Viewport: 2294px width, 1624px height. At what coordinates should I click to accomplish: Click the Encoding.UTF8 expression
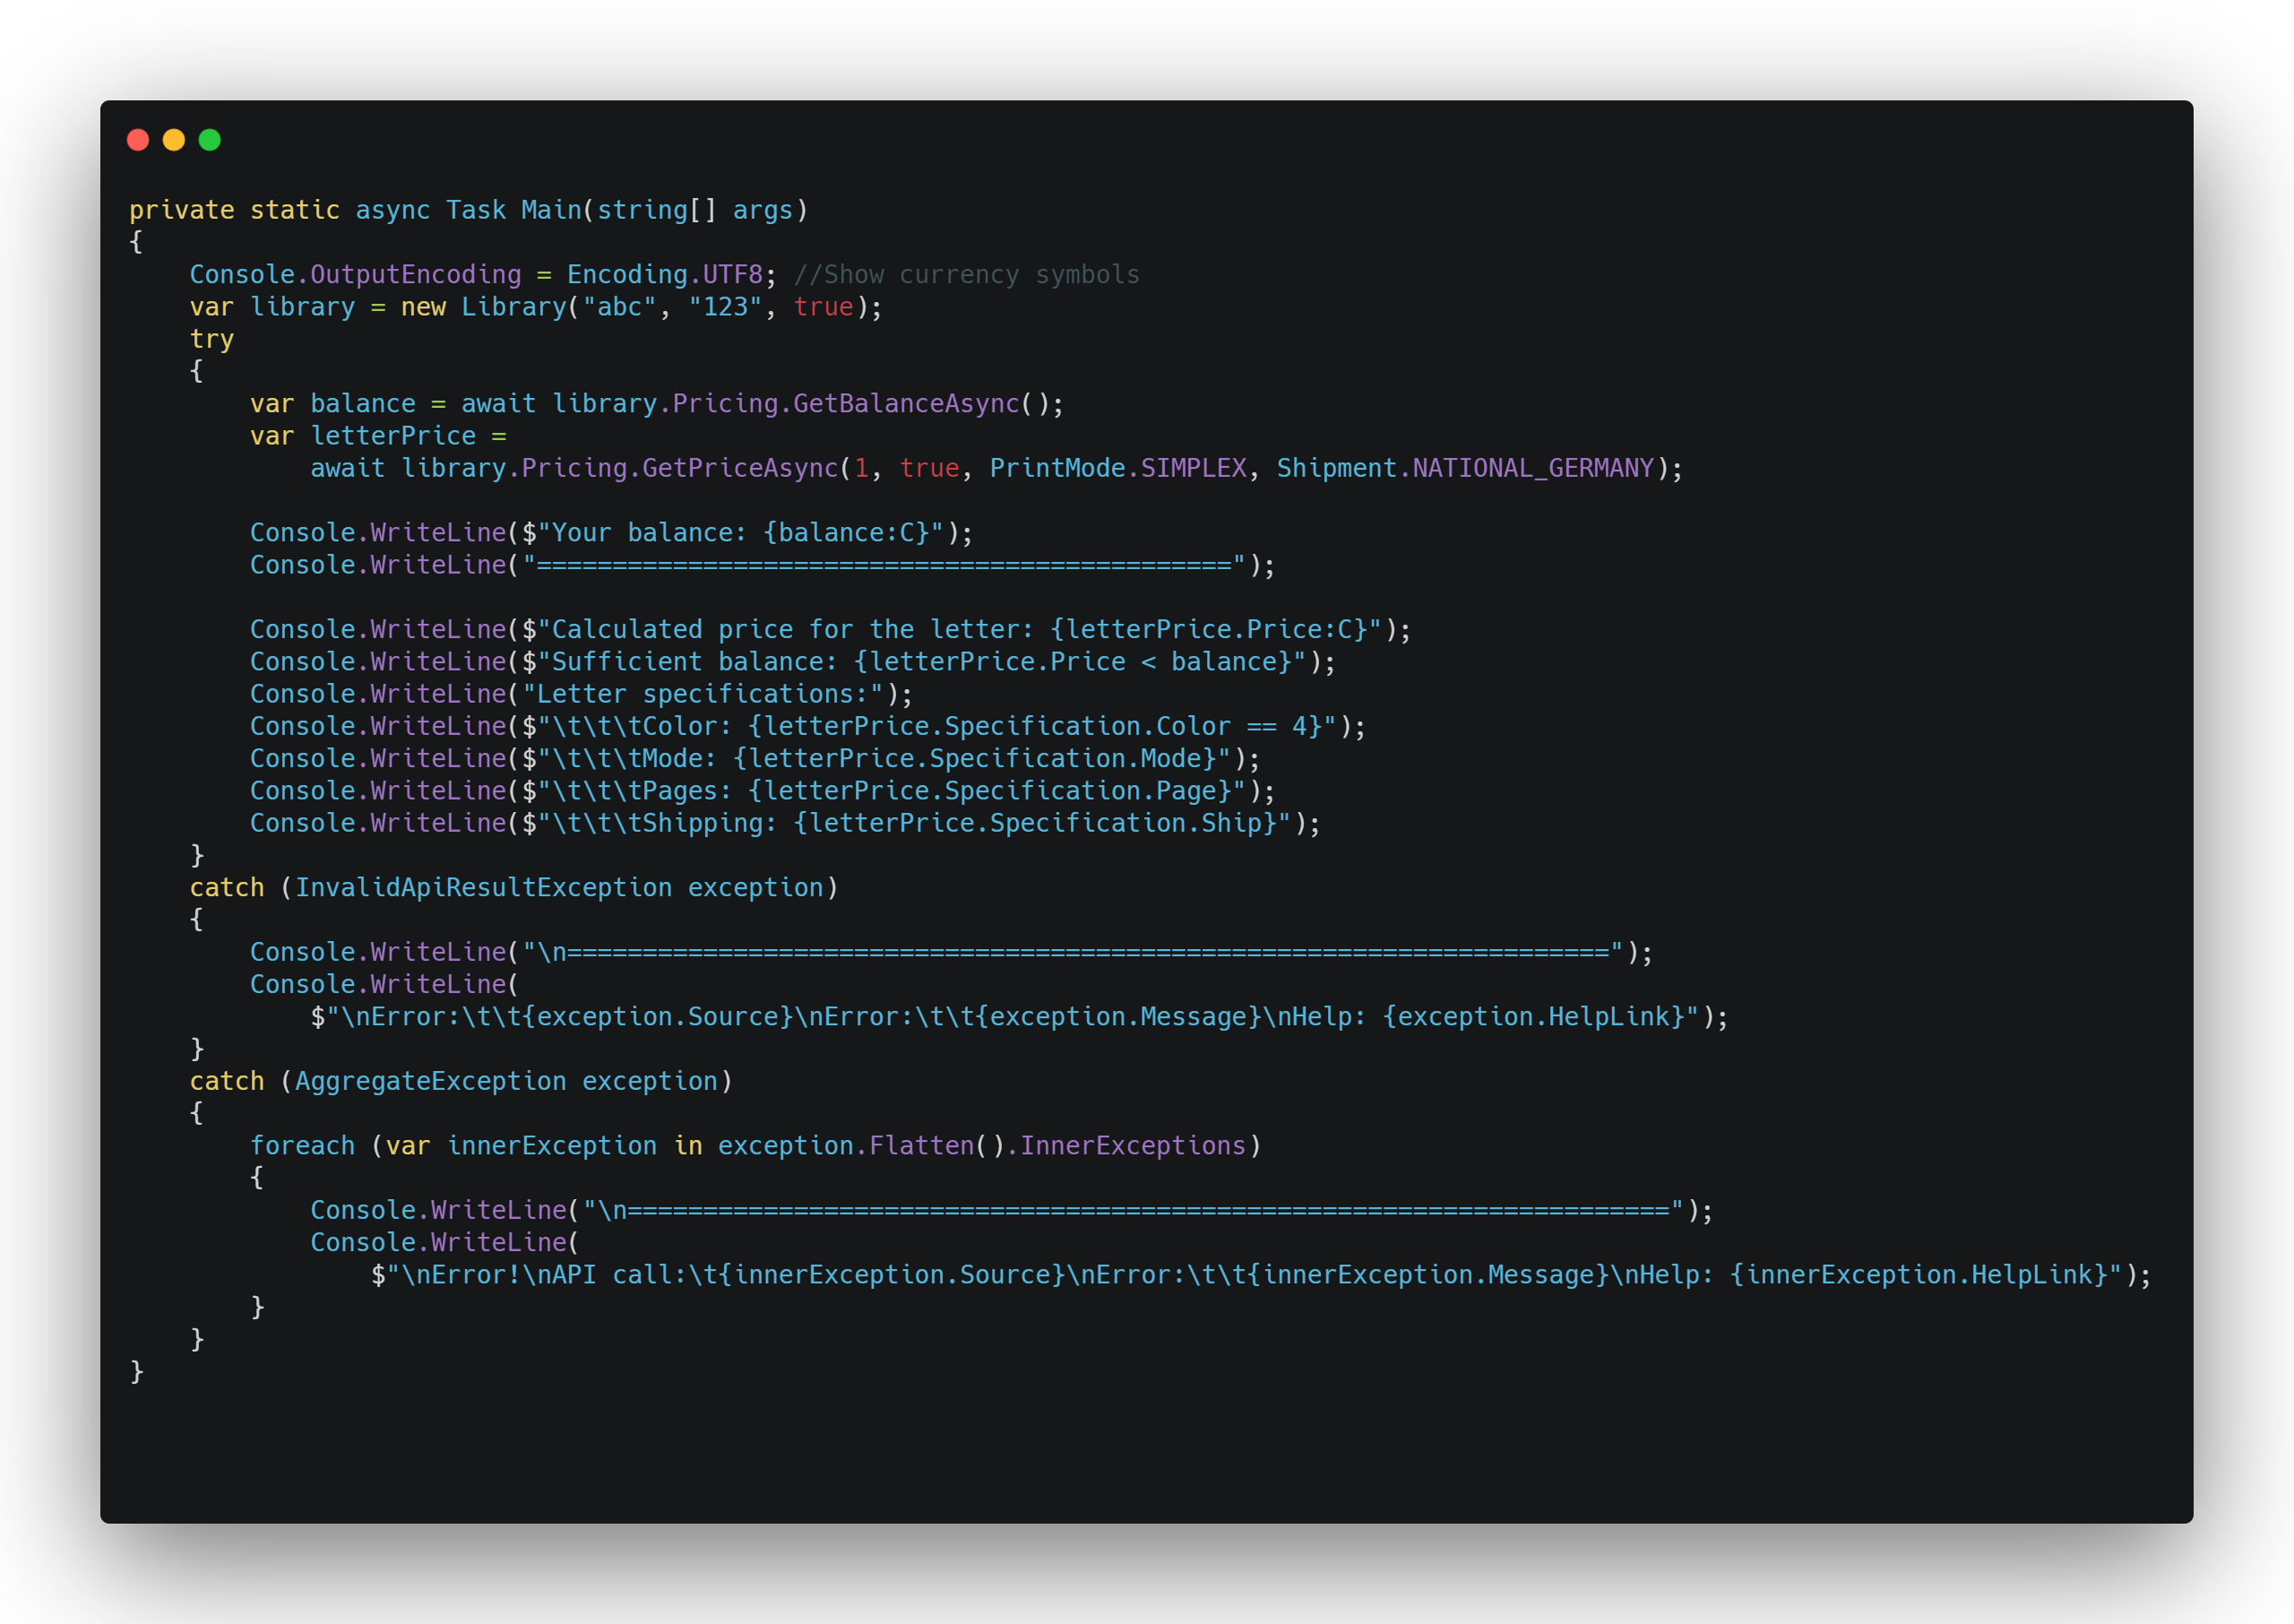point(665,275)
